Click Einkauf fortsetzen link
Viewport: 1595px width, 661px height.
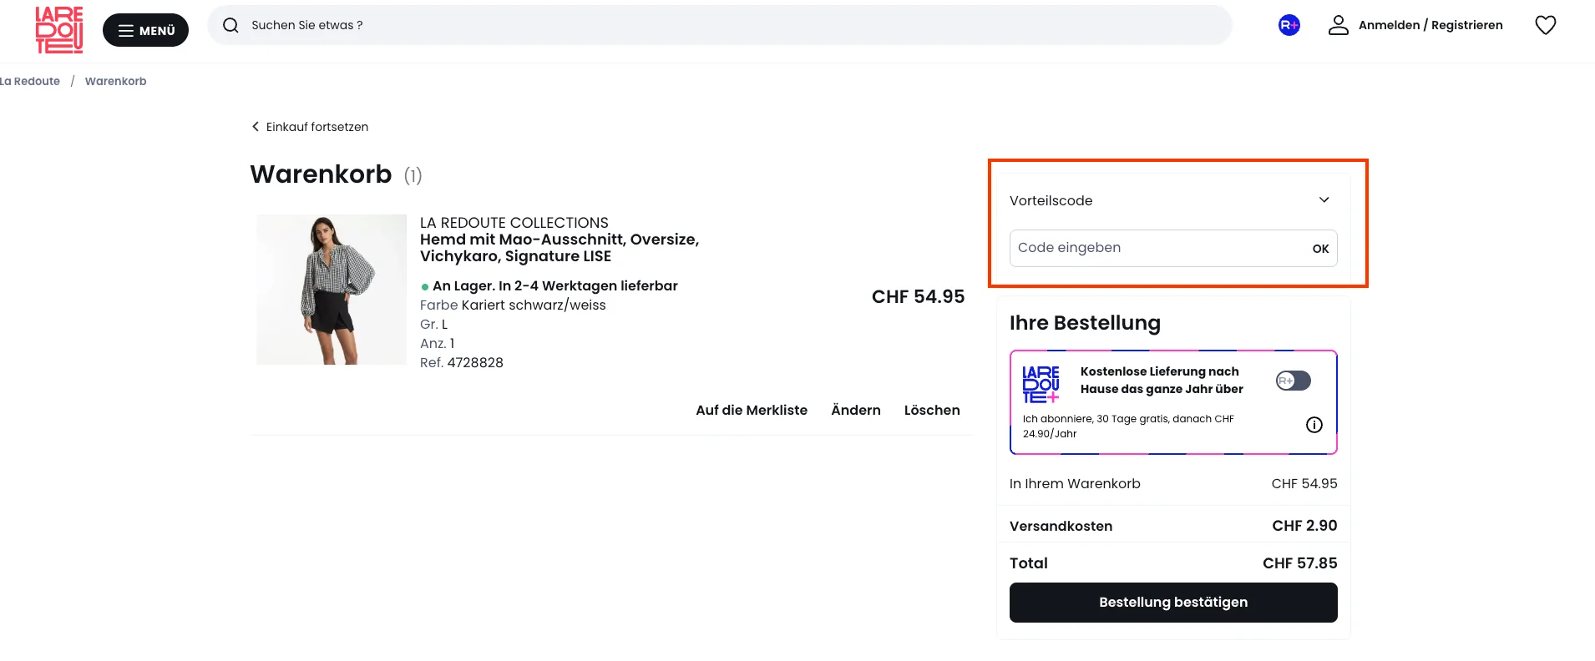[317, 127]
